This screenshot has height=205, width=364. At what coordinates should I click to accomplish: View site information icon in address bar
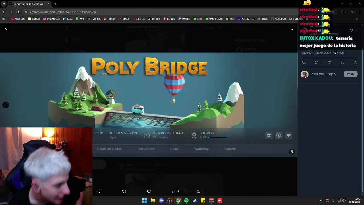click(x=26, y=12)
